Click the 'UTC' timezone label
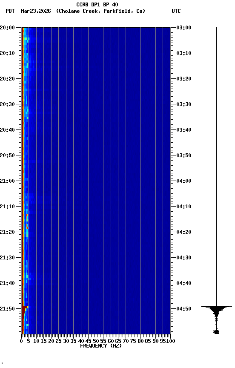235x368 pixels. point(176,11)
